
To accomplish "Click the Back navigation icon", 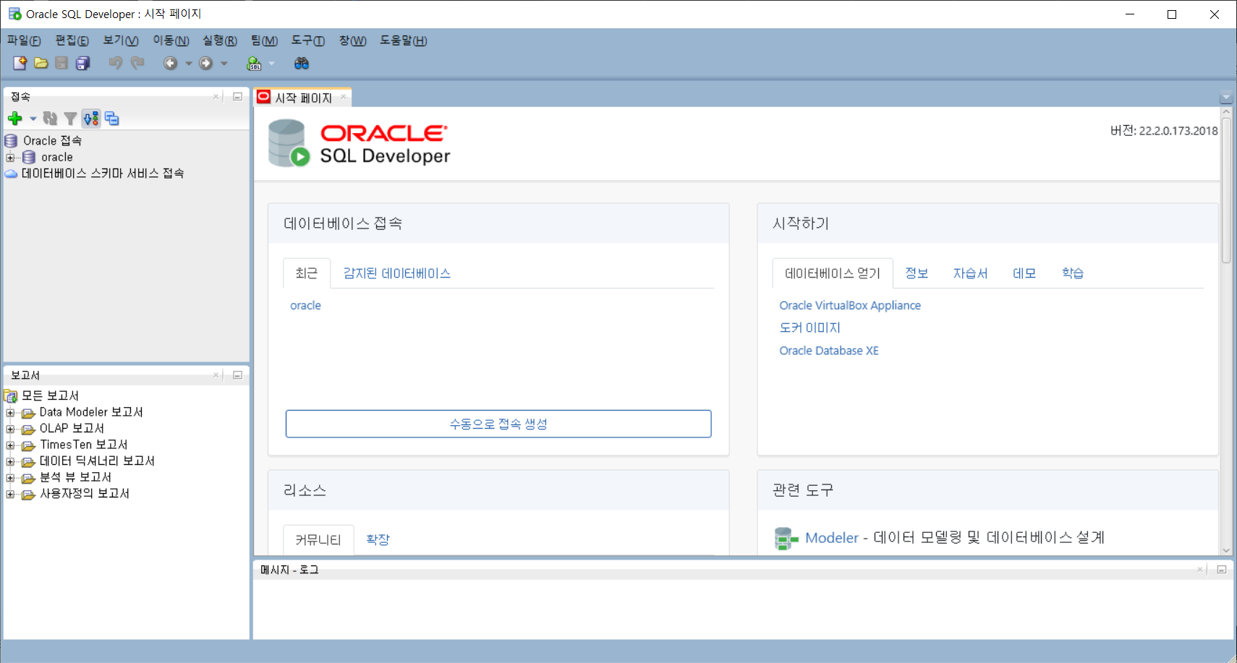I will point(170,63).
